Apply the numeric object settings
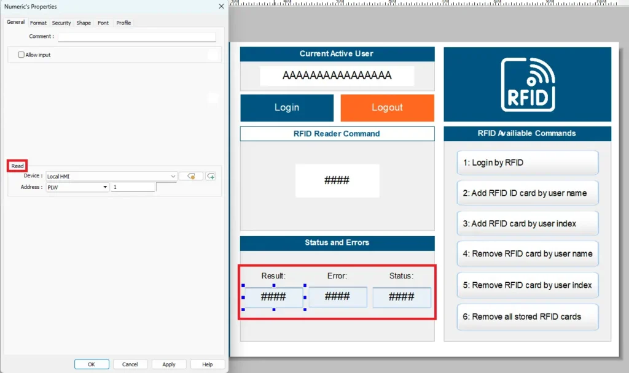 click(x=169, y=364)
